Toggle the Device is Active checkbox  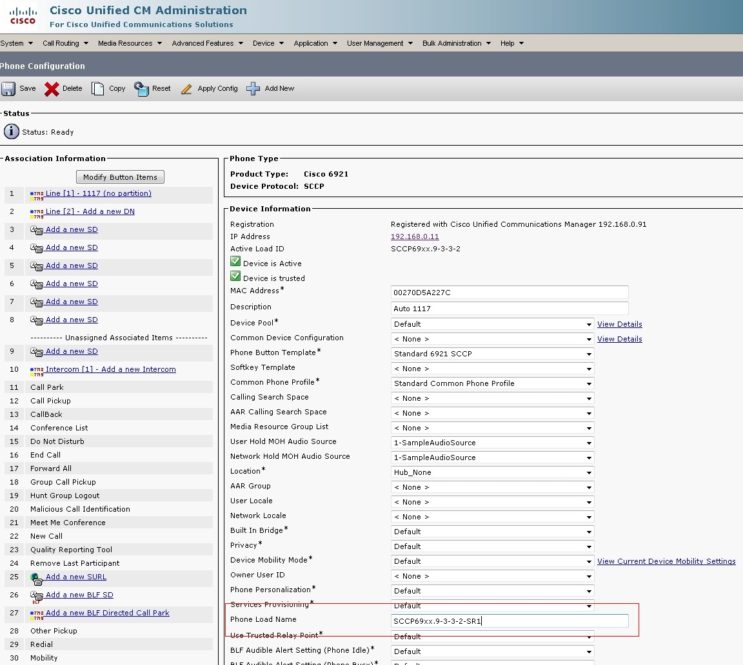tap(235, 261)
